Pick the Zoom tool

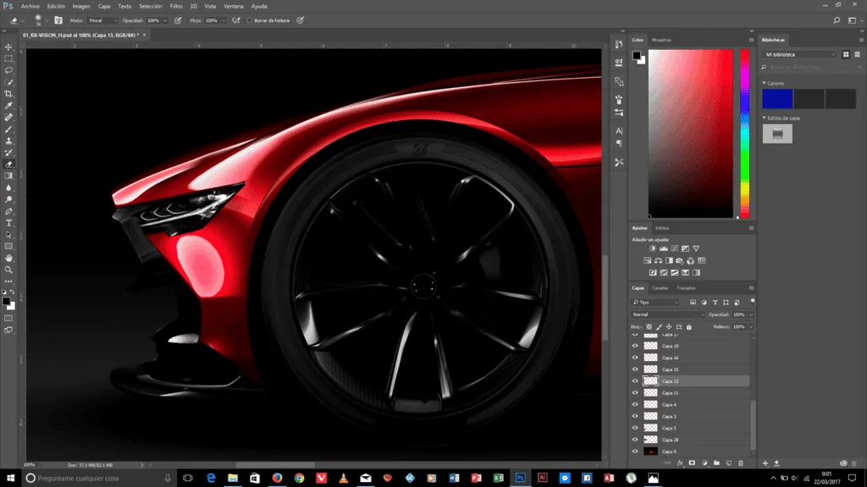(8, 270)
